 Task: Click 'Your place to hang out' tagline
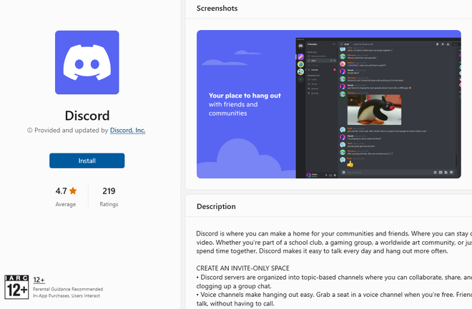tap(245, 96)
